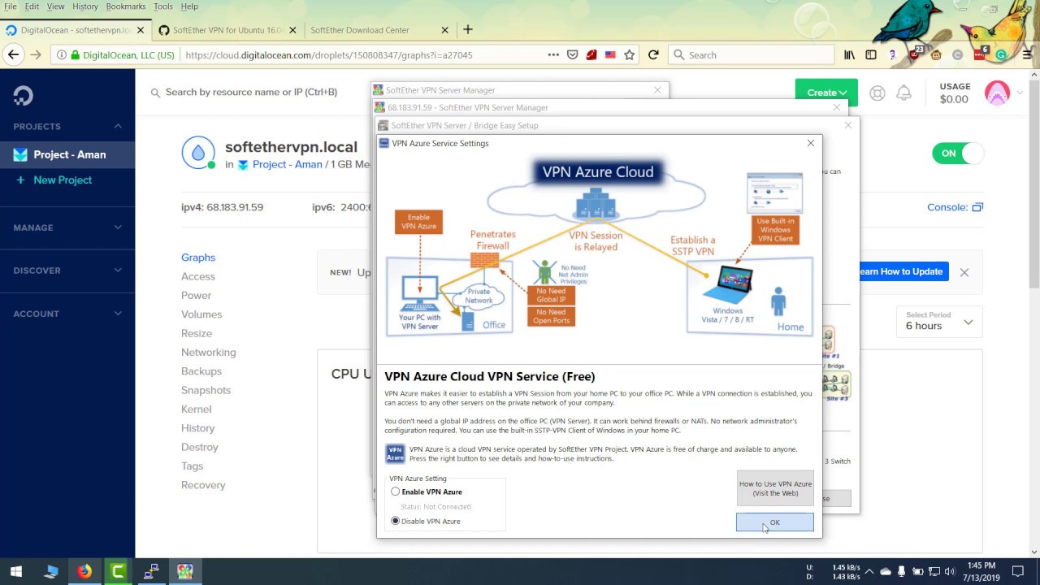This screenshot has height=585, width=1040.
Task: Click Project - Aman link under droplet name
Action: pyautogui.click(x=287, y=164)
